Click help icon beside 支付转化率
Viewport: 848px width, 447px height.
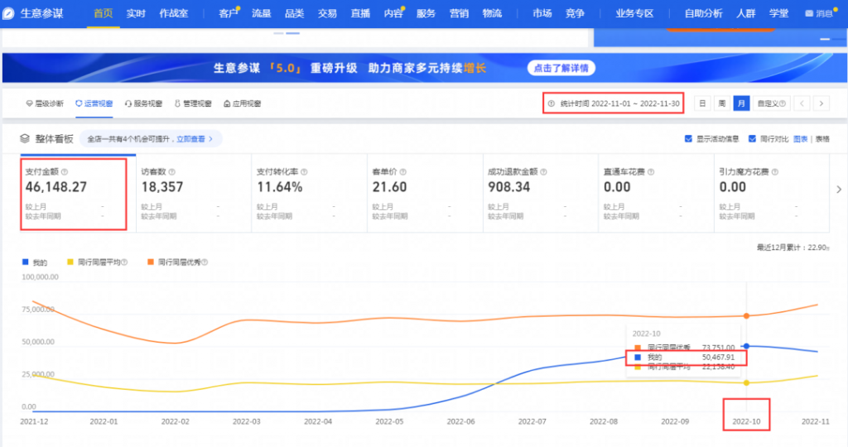point(304,172)
